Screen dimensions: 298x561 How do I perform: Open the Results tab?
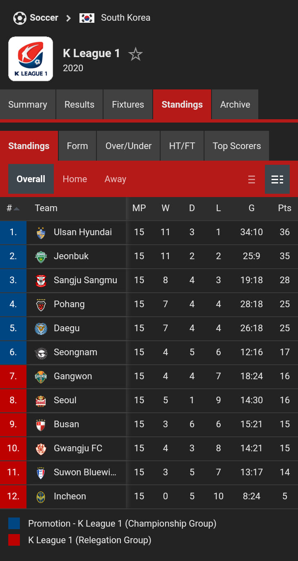tap(79, 104)
